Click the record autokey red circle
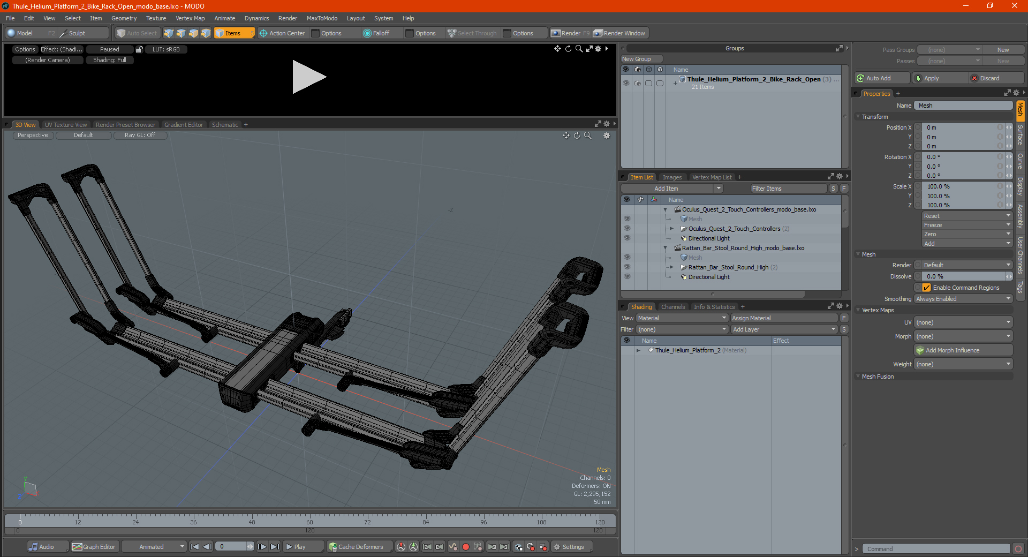Screen dimensions: 1028x557 (x=466, y=547)
